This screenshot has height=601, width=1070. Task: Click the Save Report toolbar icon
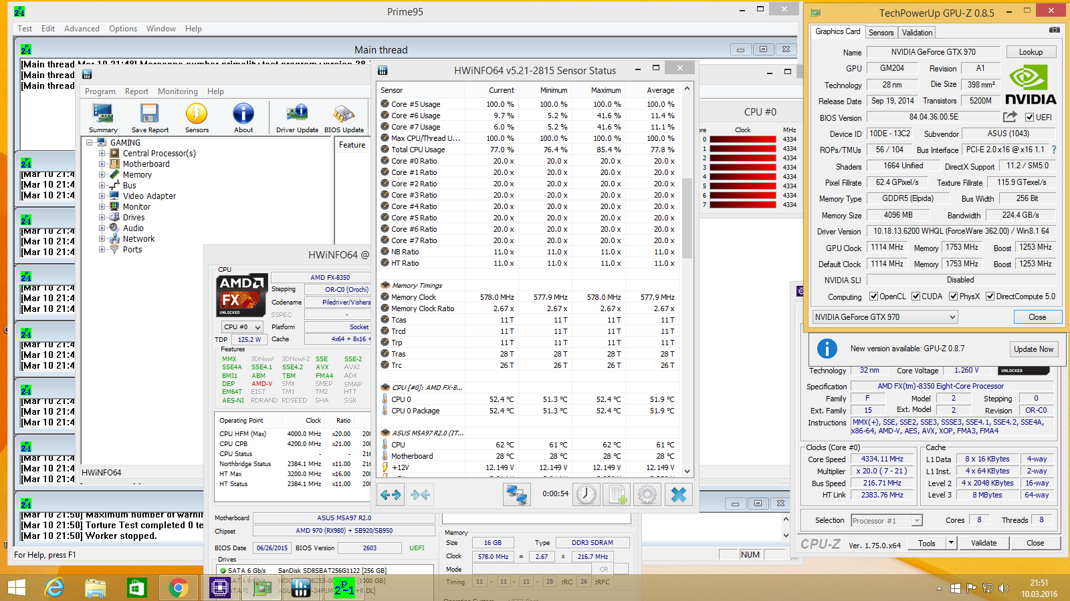tap(150, 118)
